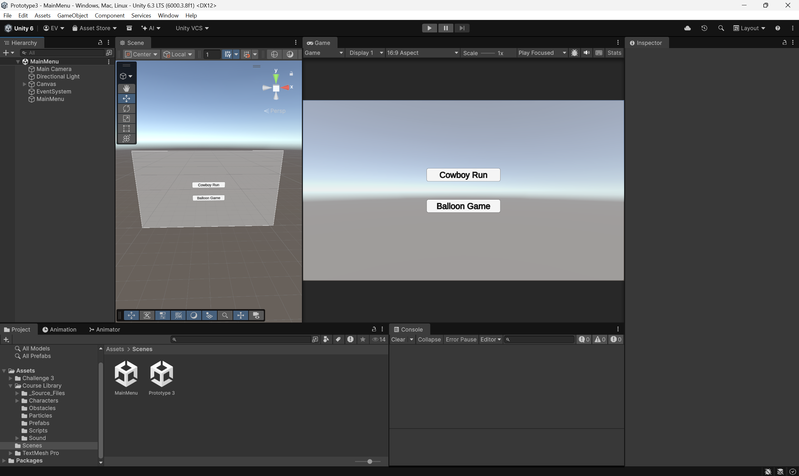
Task: Click the Step frame button
Action: click(x=462, y=28)
